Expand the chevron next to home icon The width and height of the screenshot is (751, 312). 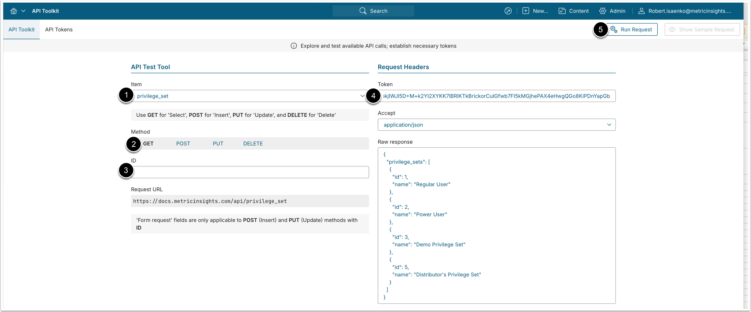24,11
